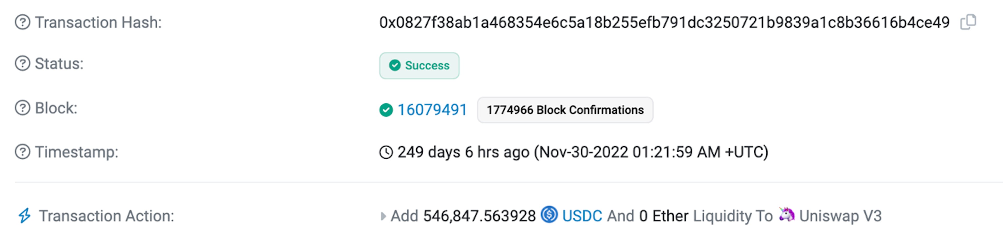Image resolution: width=1003 pixels, height=241 pixels.
Task: Open block 16079491 link
Action: [x=432, y=110]
